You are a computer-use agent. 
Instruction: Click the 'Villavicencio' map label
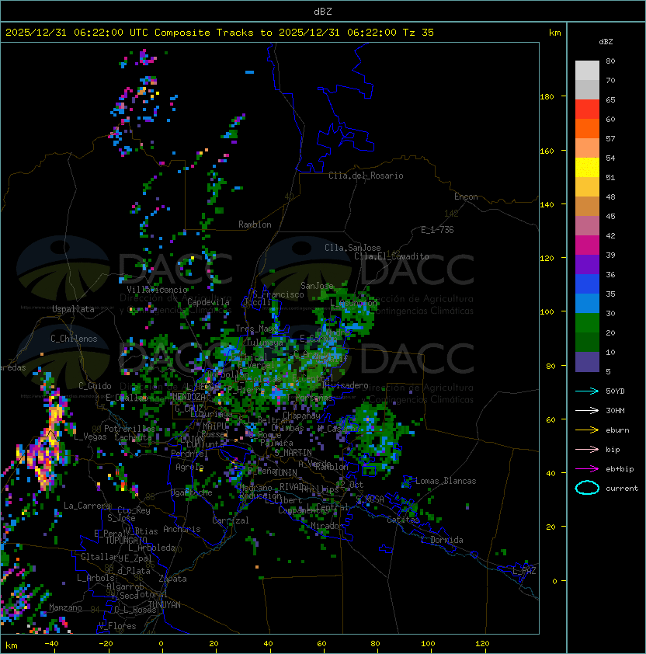coord(157,290)
